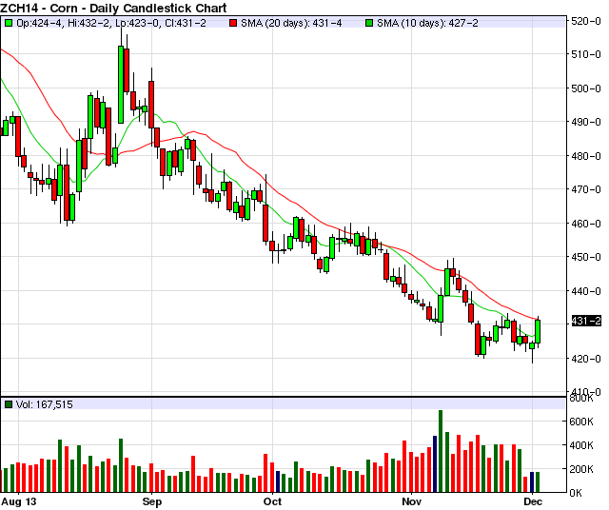Click the dark green Vol legend square
This screenshot has width=609, height=510.
(9, 404)
